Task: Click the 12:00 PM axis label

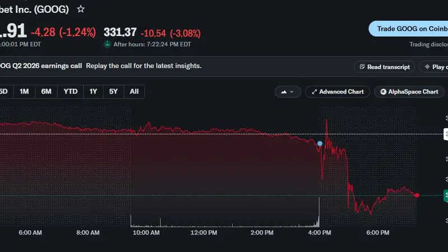Action: [204, 232]
